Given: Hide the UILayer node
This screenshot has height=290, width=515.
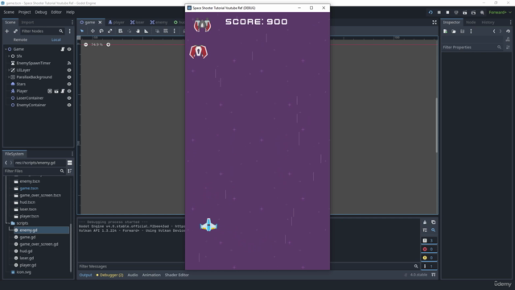Looking at the screenshot, I should tap(69, 70).
